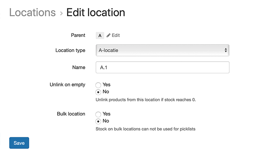Click the dropdown arrows on A-locatie select
The width and height of the screenshot is (254, 156).
[x=226, y=50]
